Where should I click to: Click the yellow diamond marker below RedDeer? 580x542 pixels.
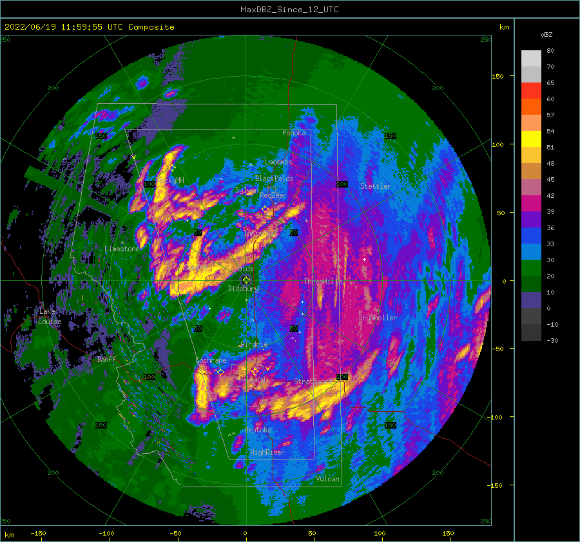(265, 209)
